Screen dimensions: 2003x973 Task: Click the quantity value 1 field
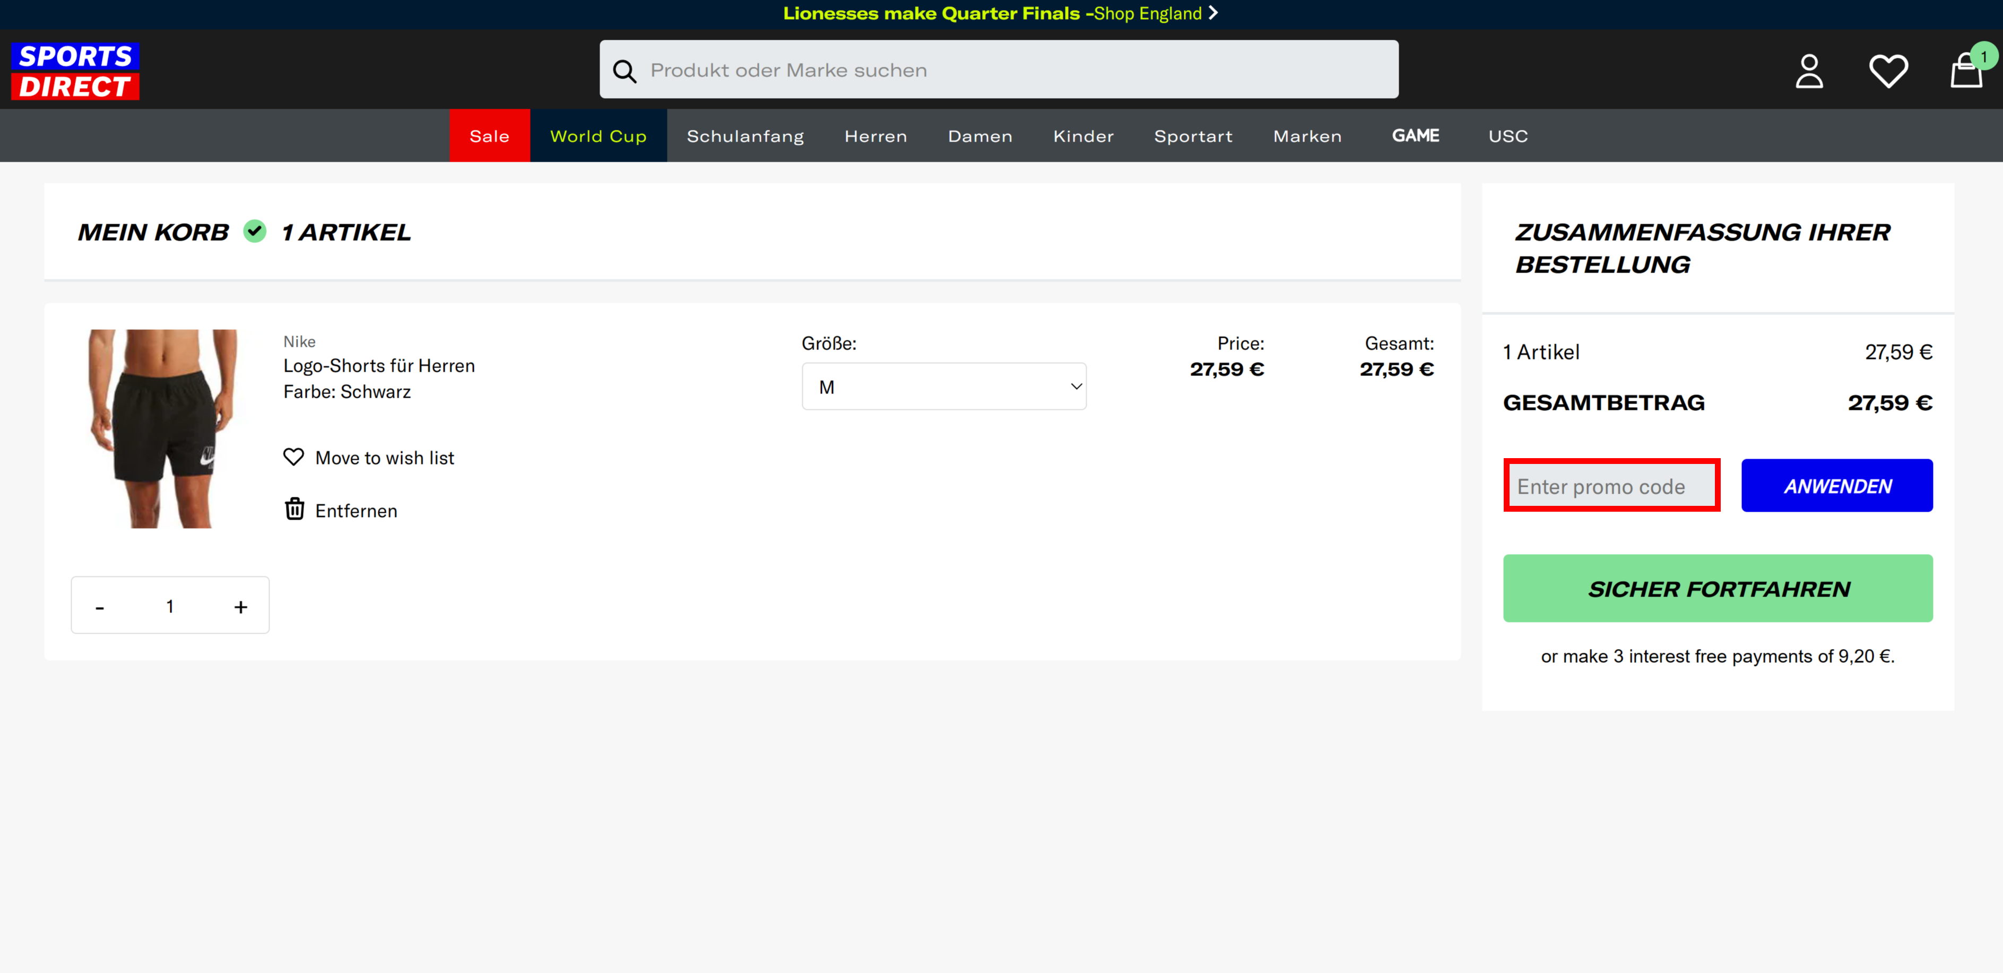(169, 606)
